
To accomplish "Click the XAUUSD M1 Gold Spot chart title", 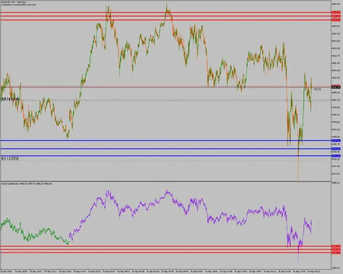I will coord(14,2).
